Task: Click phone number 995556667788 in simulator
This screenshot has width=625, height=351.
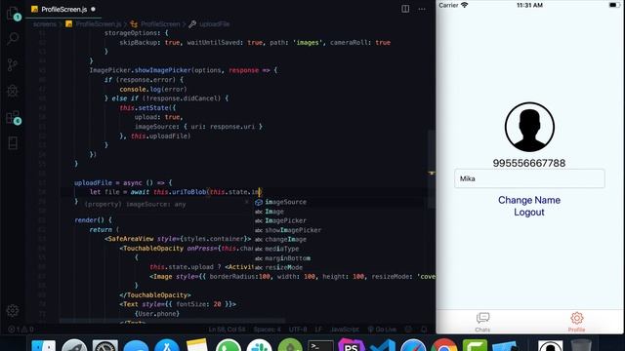Action: pos(529,163)
